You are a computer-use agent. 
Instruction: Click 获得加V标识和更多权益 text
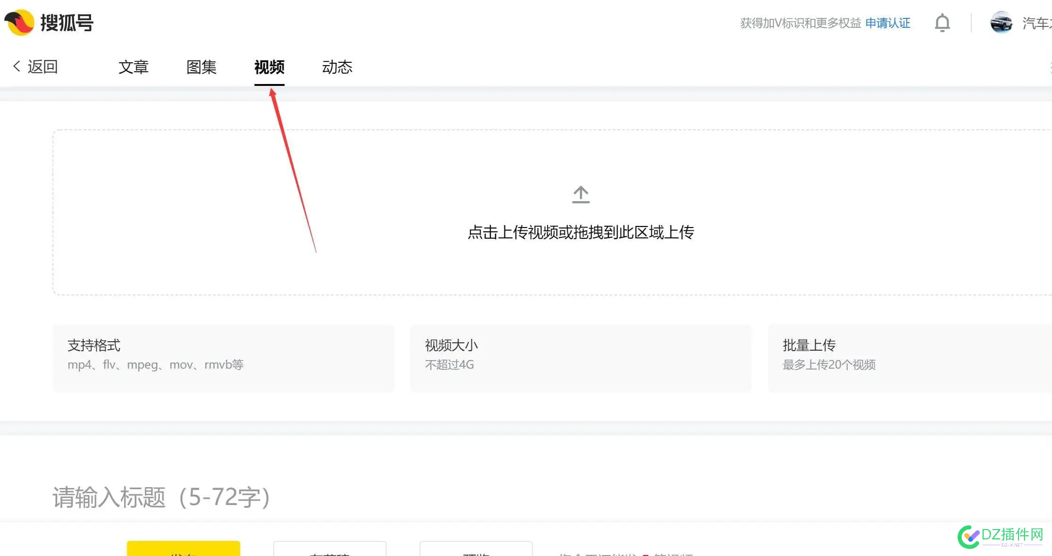[x=801, y=23]
